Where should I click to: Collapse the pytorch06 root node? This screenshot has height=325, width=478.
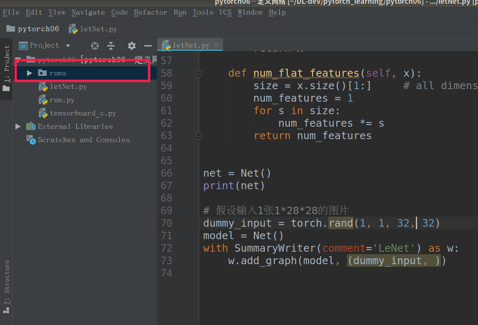[18, 58]
